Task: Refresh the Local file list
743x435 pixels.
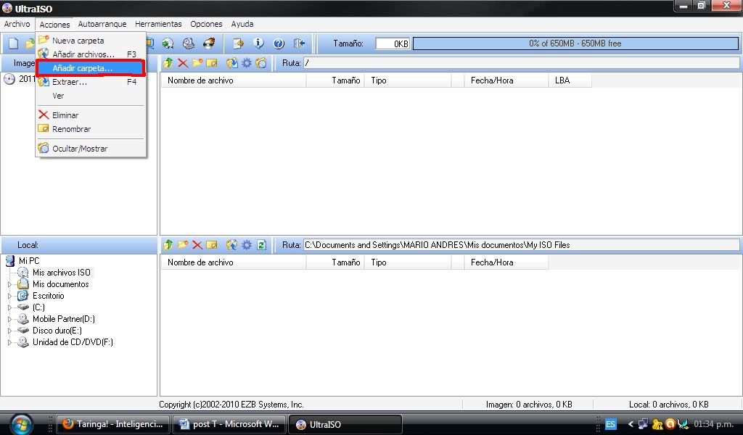Action: tap(261, 245)
